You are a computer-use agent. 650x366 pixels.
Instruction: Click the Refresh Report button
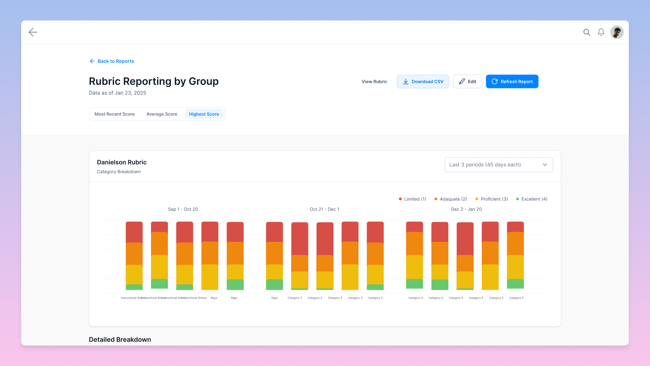coord(512,82)
